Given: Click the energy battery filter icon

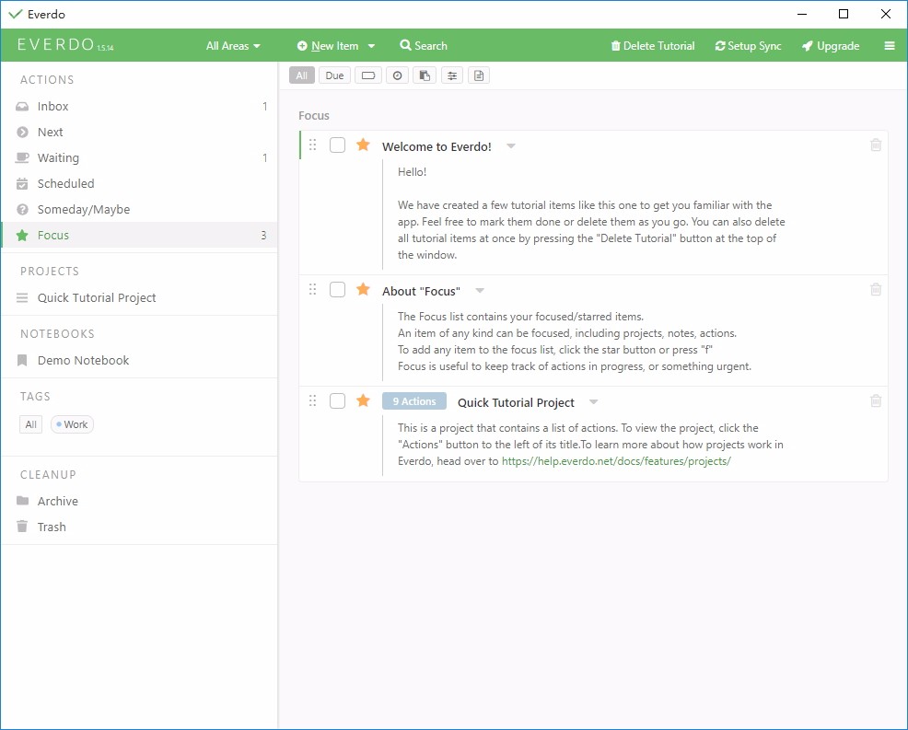Looking at the screenshot, I should pos(367,75).
